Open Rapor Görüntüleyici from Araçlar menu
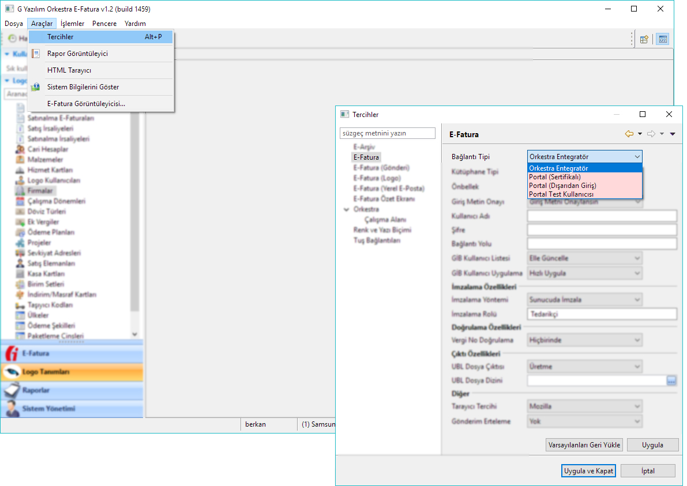Screen dimensions: 687x486 pyautogui.click(x=101, y=54)
